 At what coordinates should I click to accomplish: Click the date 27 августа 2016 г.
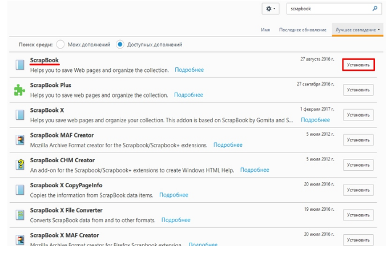point(317,59)
